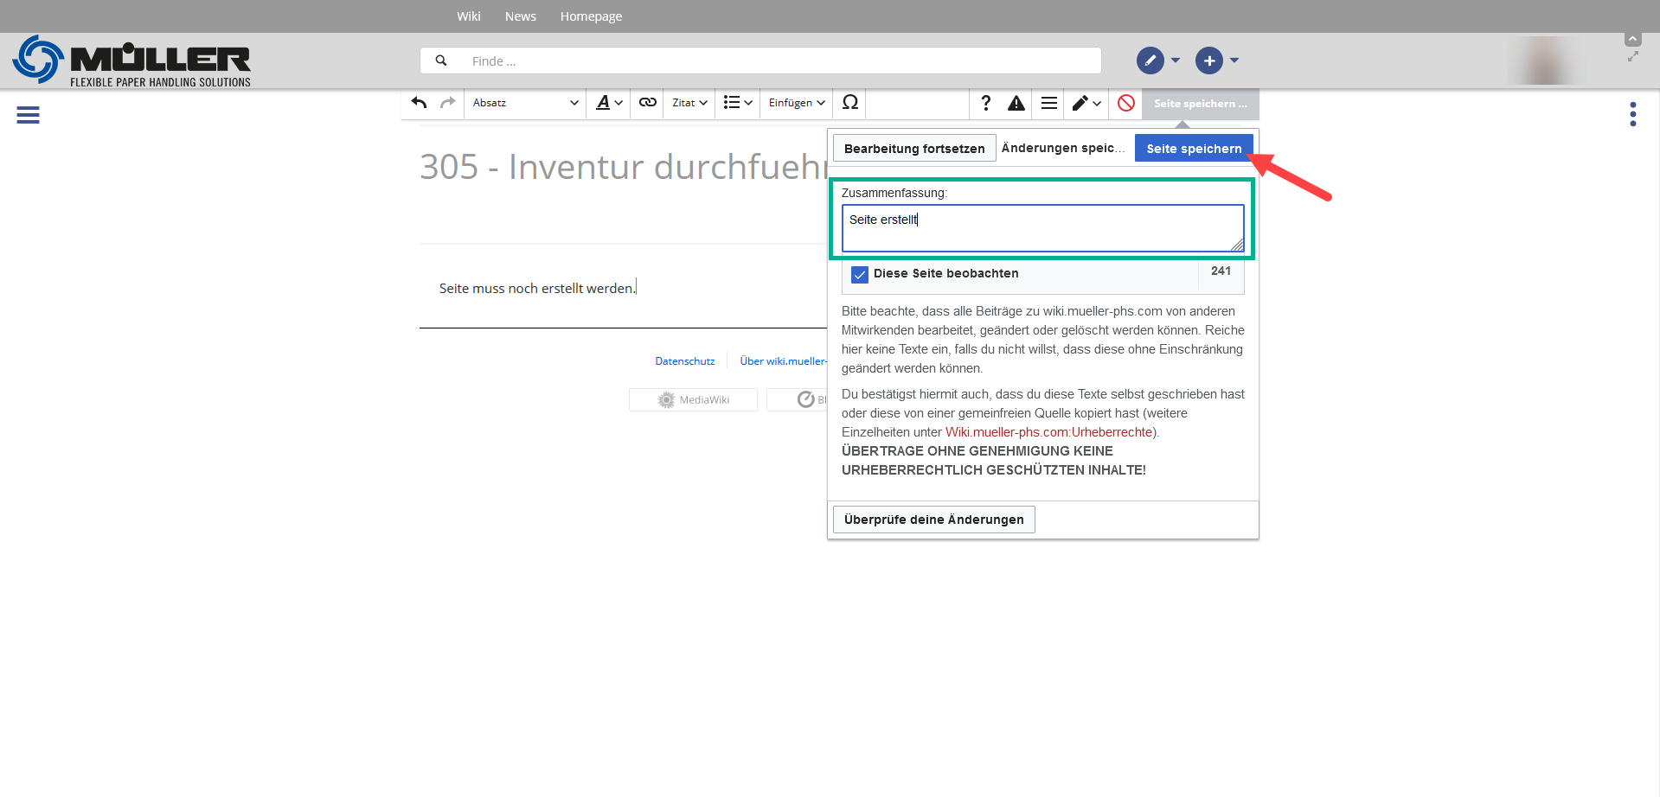Click the undo arrow in editor toolbar

(x=420, y=103)
